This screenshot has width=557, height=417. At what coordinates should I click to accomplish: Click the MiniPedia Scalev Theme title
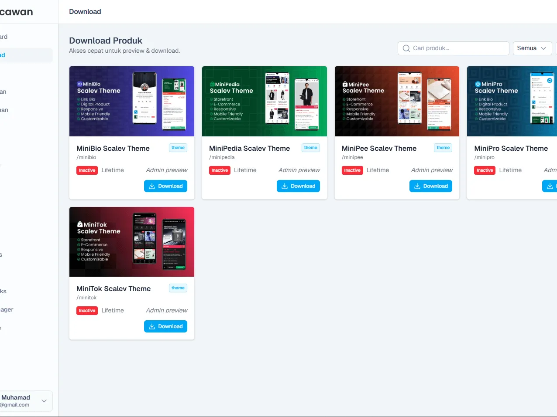click(x=249, y=149)
